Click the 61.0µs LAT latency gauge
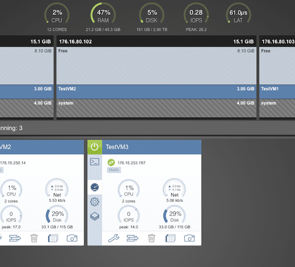295x267 pixels. pyautogui.click(x=238, y=14)
